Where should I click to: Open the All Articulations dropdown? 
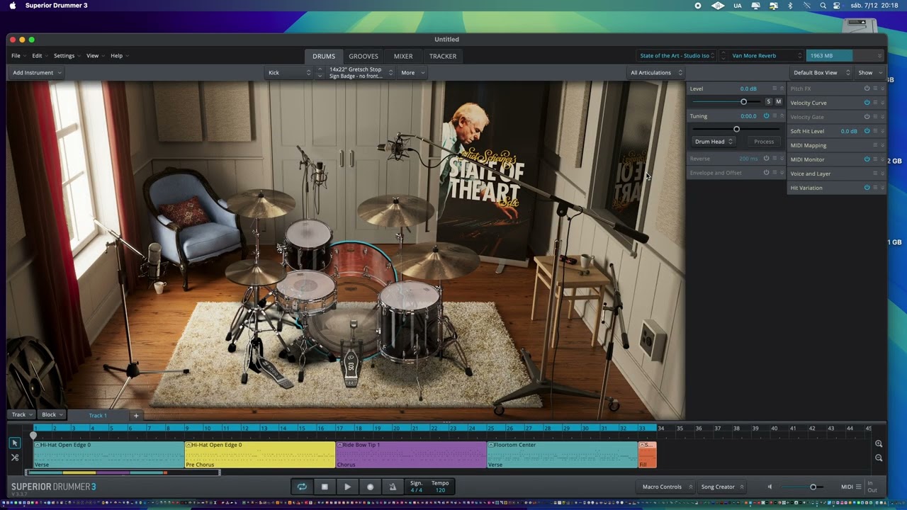[x=656, y=72]
